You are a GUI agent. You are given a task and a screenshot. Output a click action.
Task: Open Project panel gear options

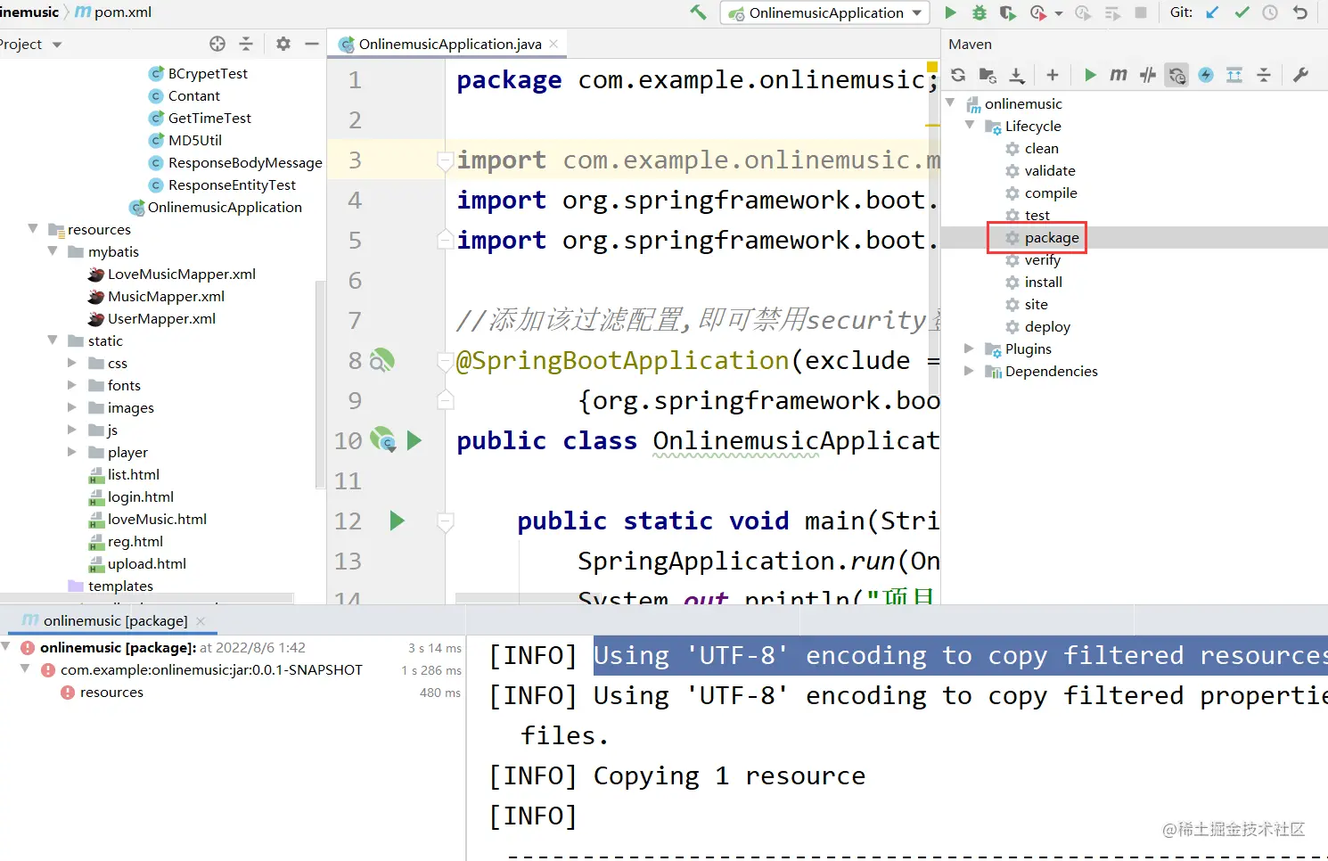point(283,44)
